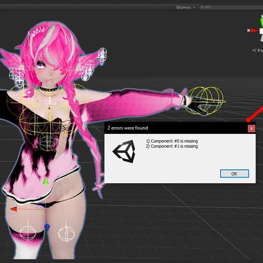Select the red X-axis cone on orientation gizmo
The image size is (263, 263).
pos(255,31)
